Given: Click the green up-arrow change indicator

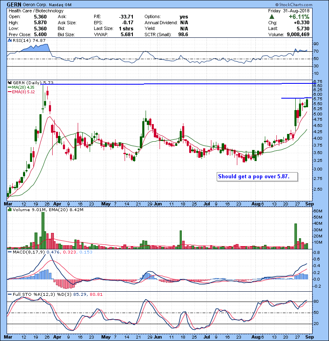Looking at the screenshot, I should [272, 17].
